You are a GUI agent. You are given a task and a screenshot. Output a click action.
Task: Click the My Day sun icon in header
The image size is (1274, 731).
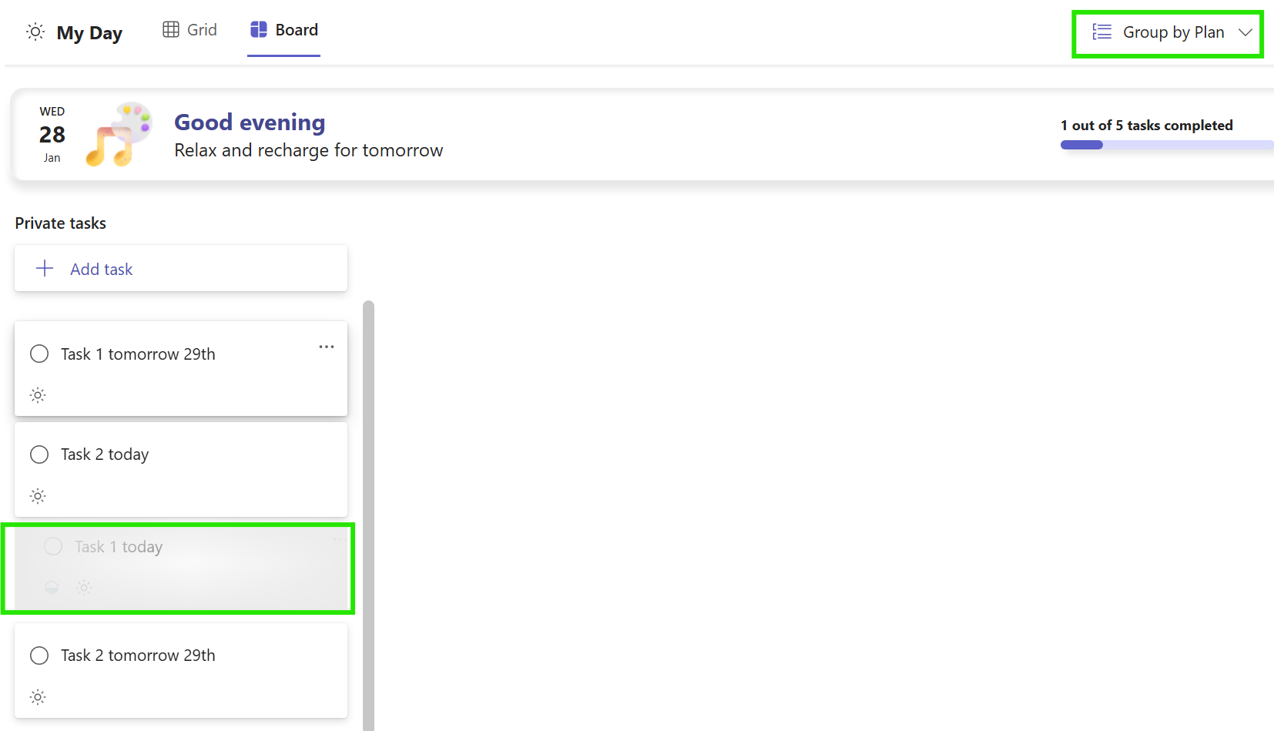click(x=35, y=32)
